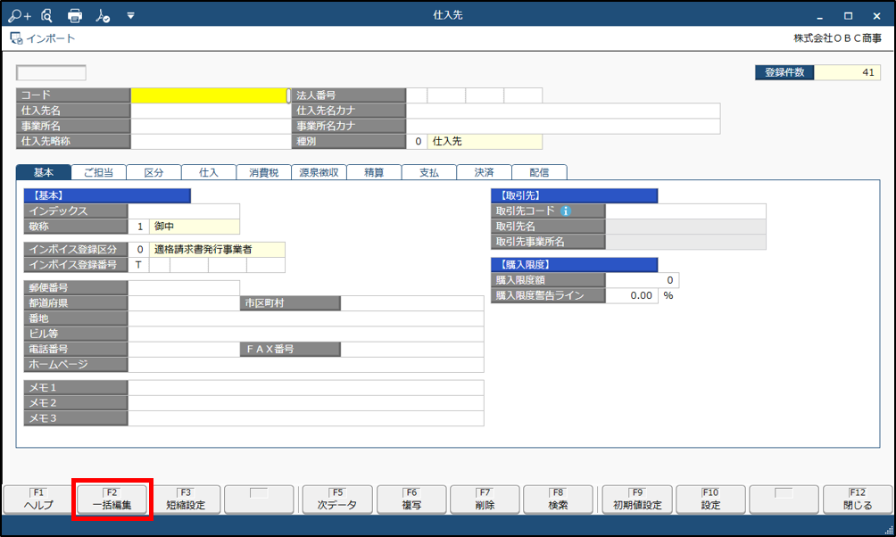Screen dimensions: 896x537
Task: Click the 事業所名カナ input field
Action: (x=563, y=127)
